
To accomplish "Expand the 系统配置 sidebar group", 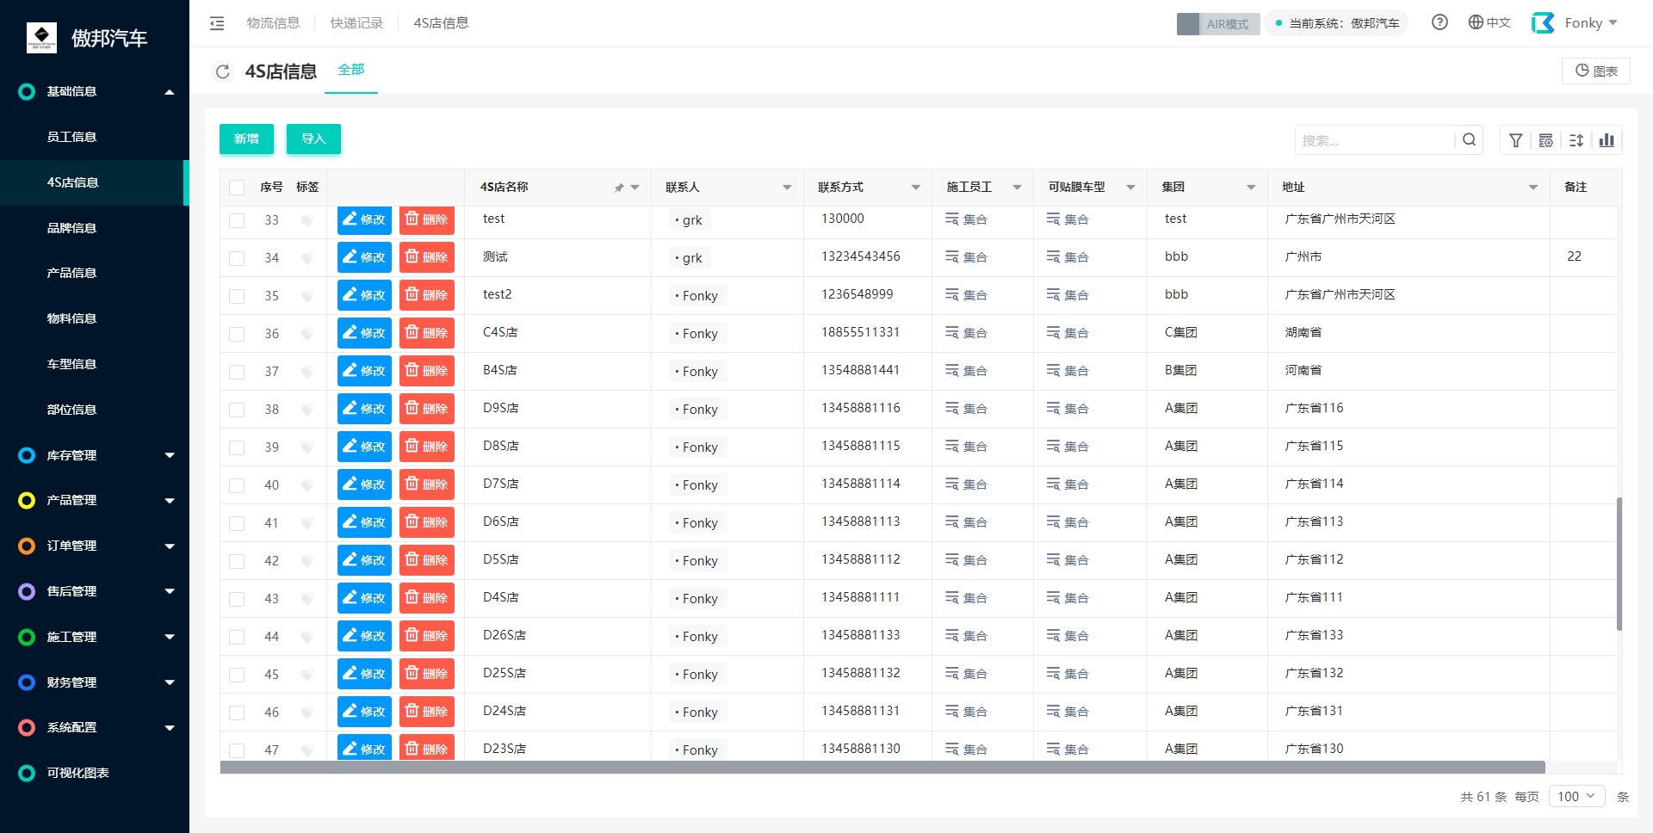I will pos(95,727).
